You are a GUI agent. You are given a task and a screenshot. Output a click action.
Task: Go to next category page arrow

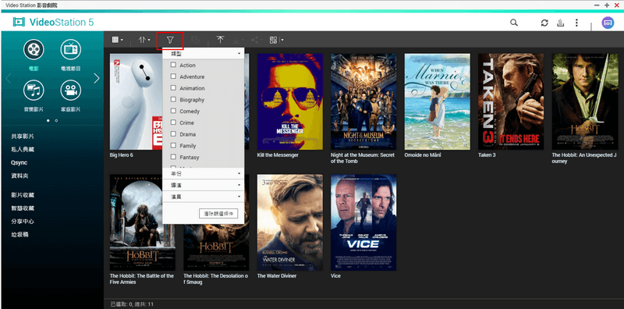click(96, 78)
